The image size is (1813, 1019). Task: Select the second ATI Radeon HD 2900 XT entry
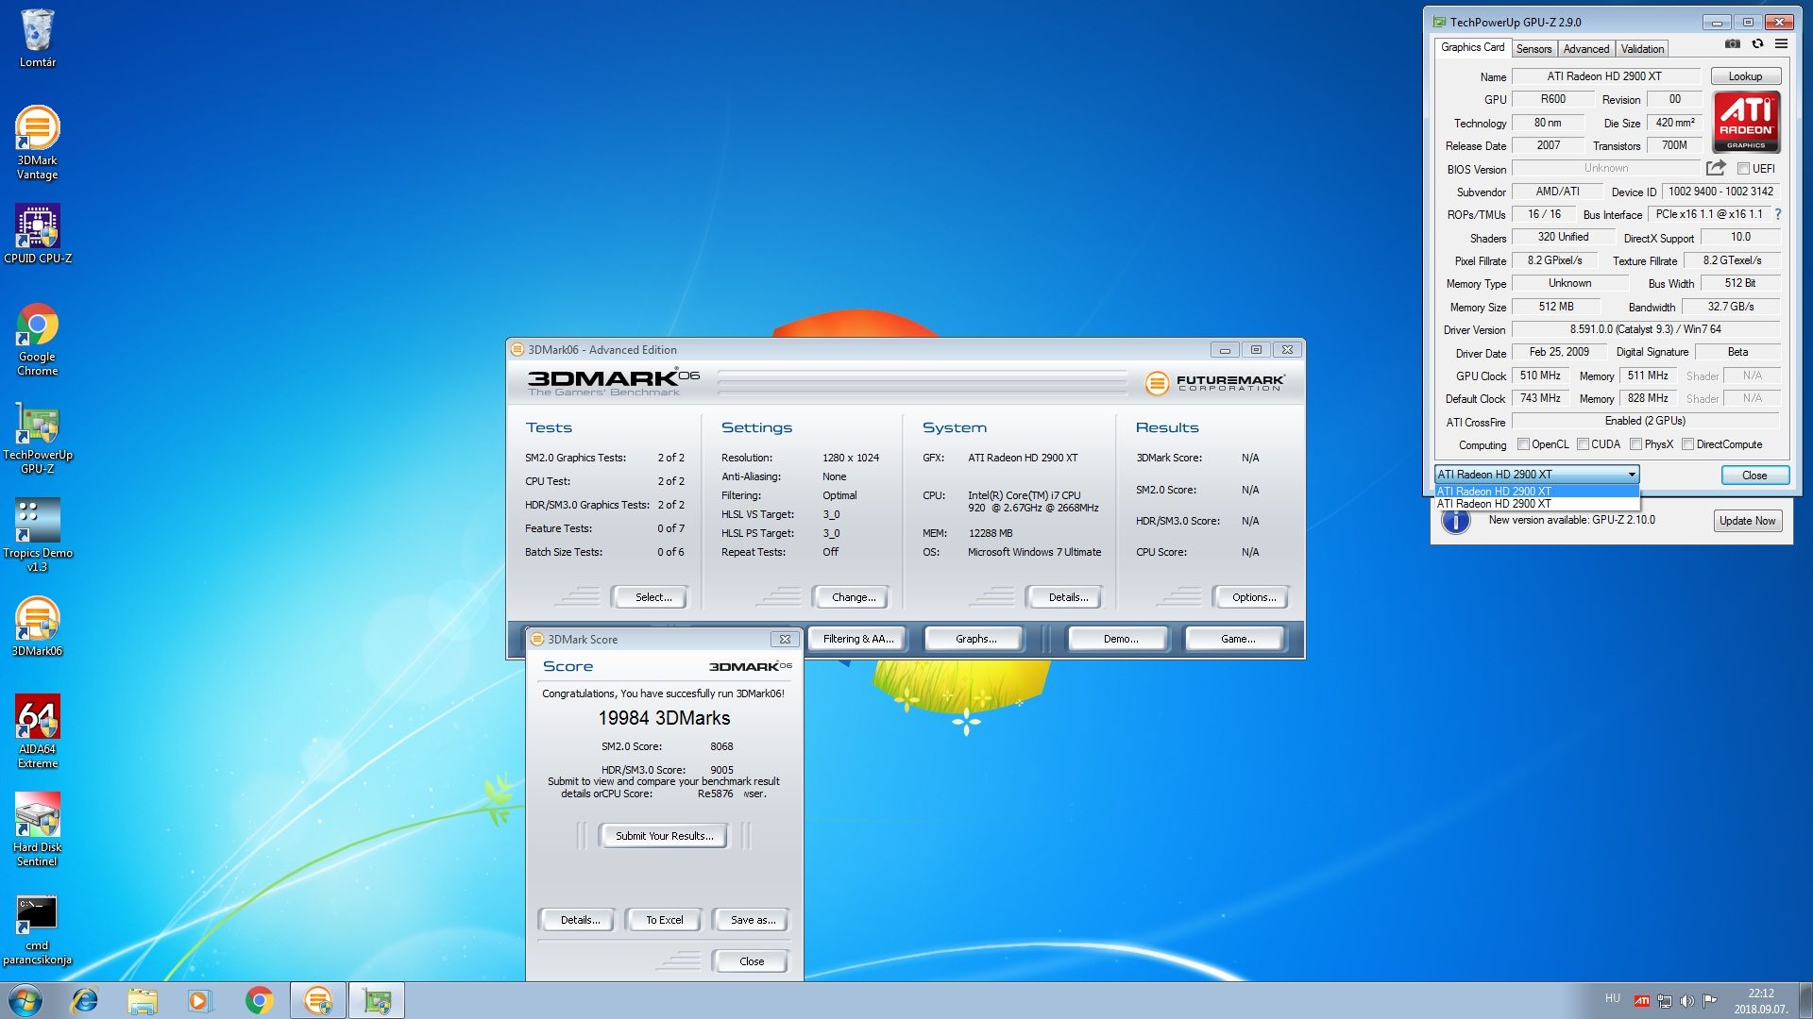1536,504
